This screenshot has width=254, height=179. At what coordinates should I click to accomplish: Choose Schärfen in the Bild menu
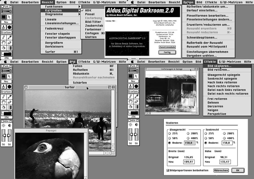pos(93,83)
